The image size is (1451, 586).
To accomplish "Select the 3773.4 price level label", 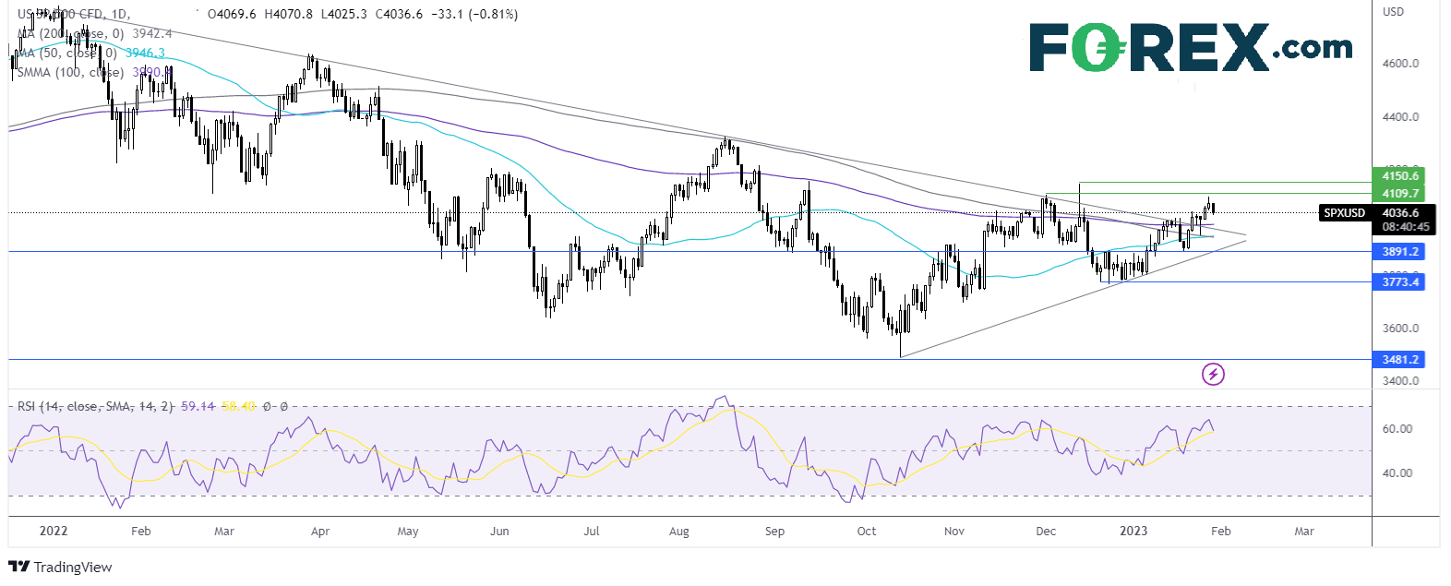I will coord(1400,281).
